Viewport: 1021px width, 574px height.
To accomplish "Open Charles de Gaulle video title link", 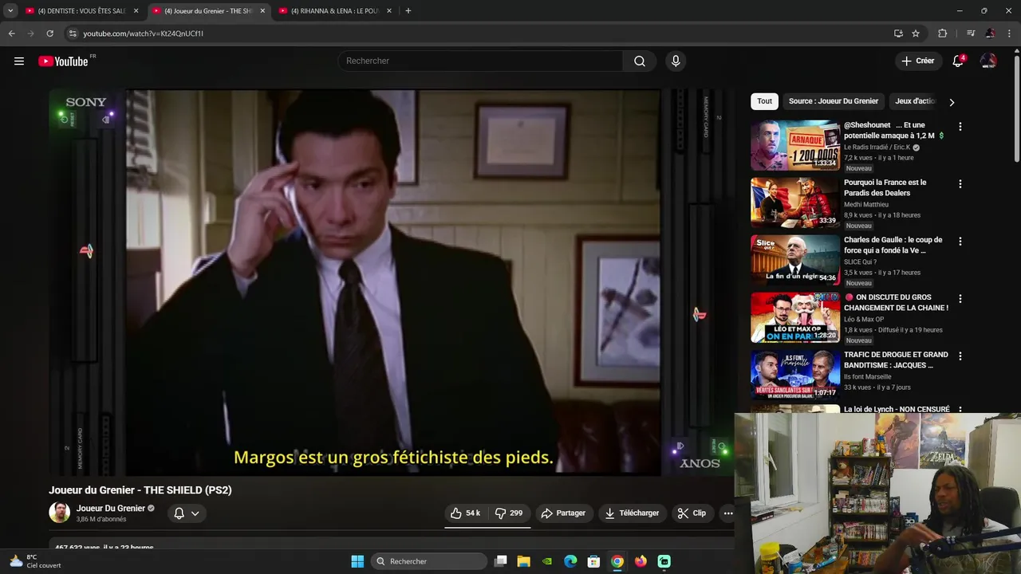I will coord(893,245).
